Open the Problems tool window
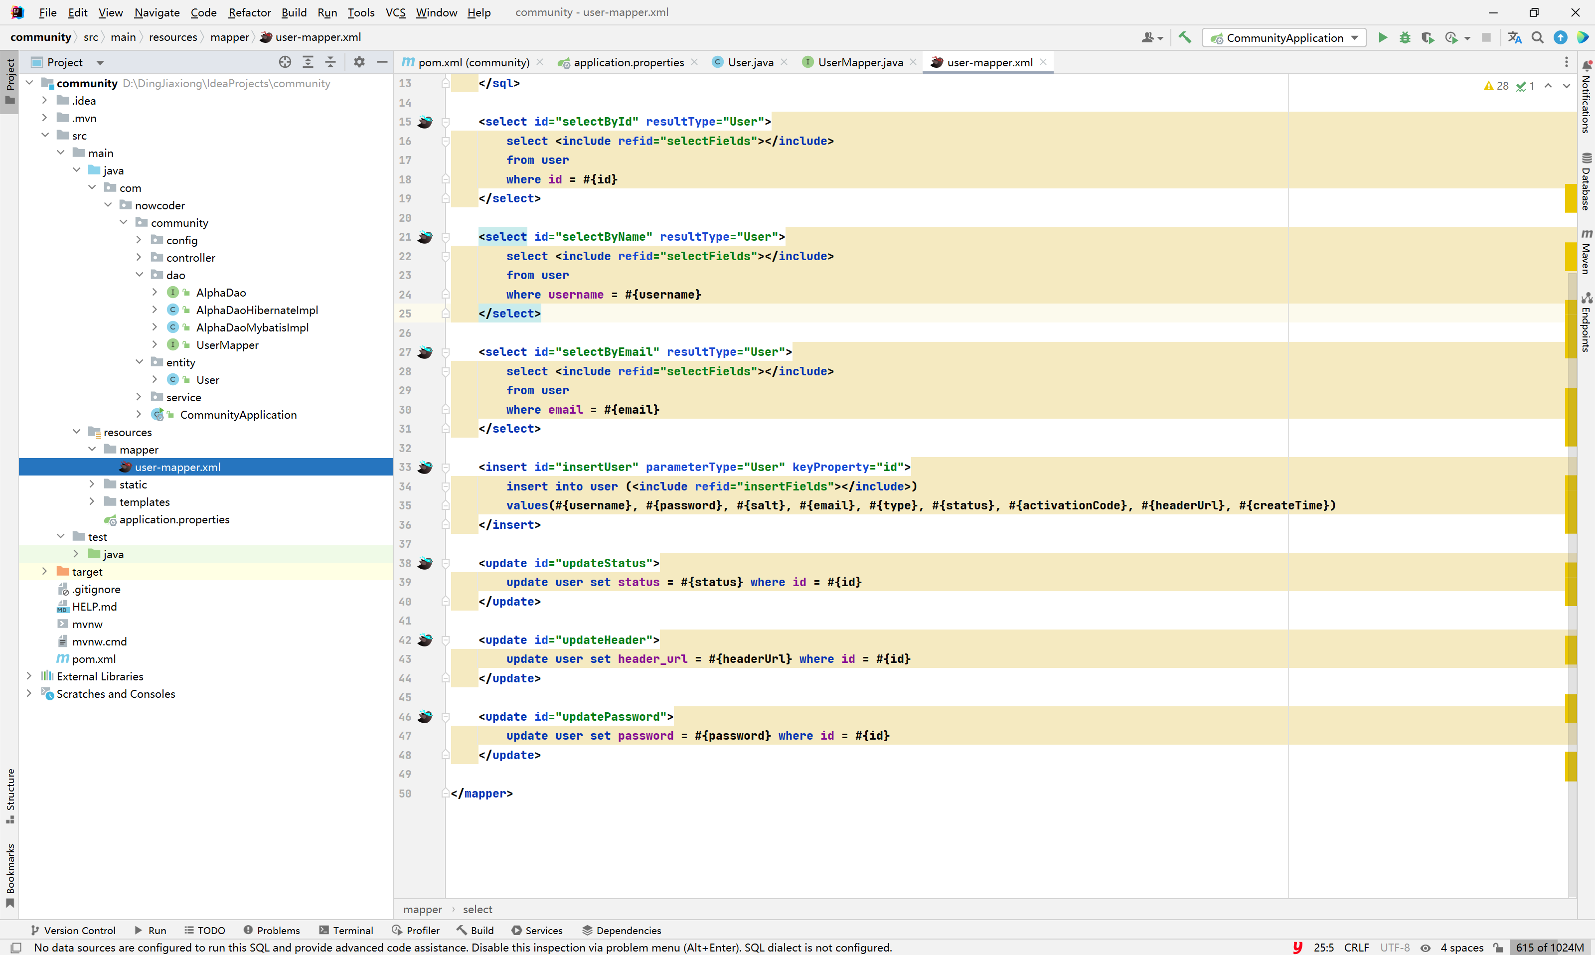 click(x=272, y=930)
